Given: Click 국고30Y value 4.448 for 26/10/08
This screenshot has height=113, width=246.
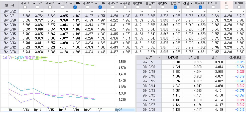Looking at the screenshot, I should coord(100,52).
